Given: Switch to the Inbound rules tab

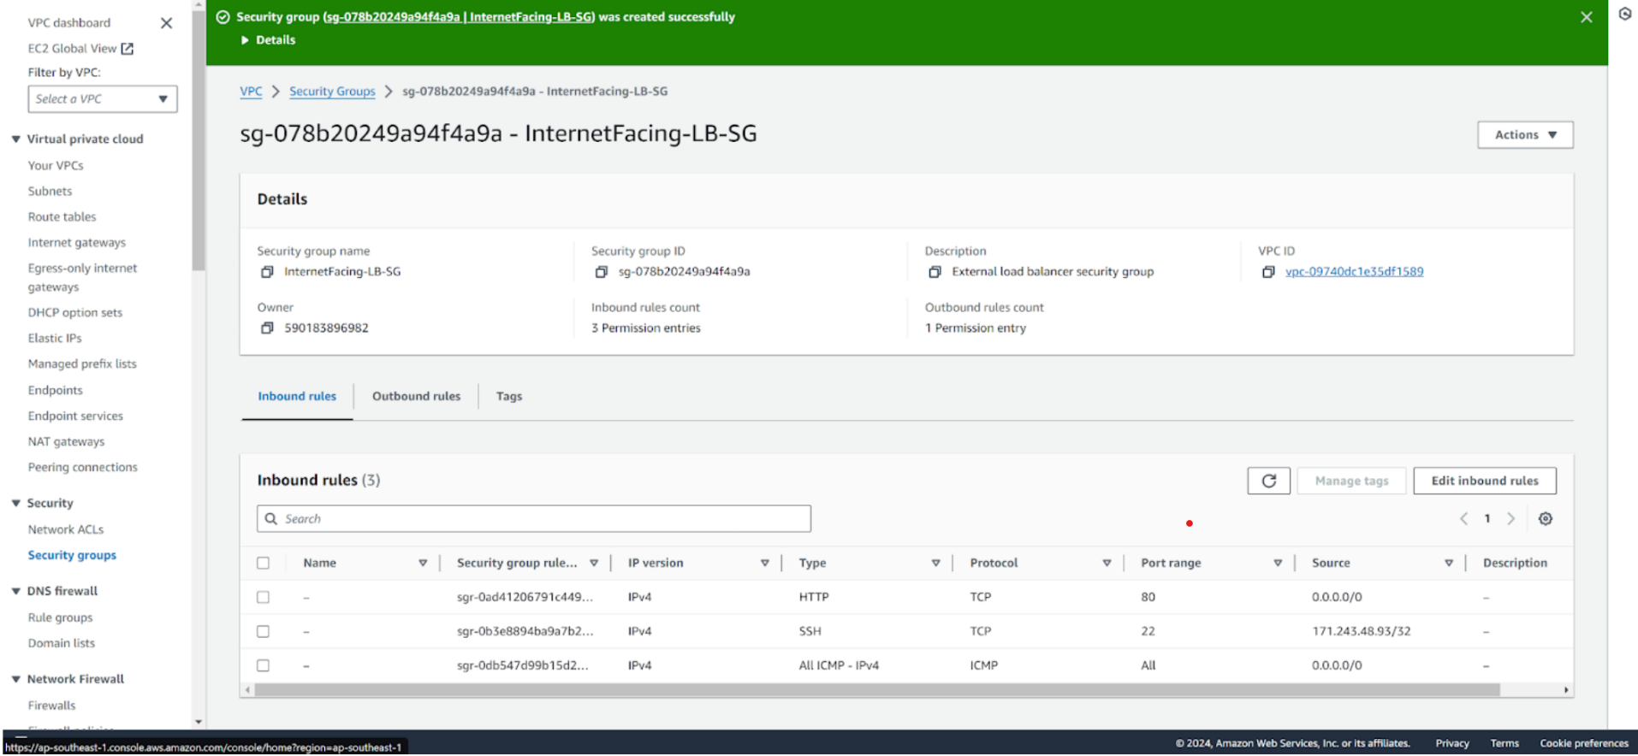Looking at the screenshot, I should [x=297, y=397].
